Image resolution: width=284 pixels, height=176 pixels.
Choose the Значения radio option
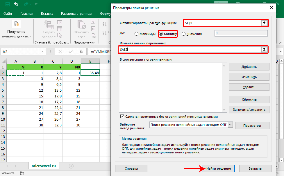point(184,34)
